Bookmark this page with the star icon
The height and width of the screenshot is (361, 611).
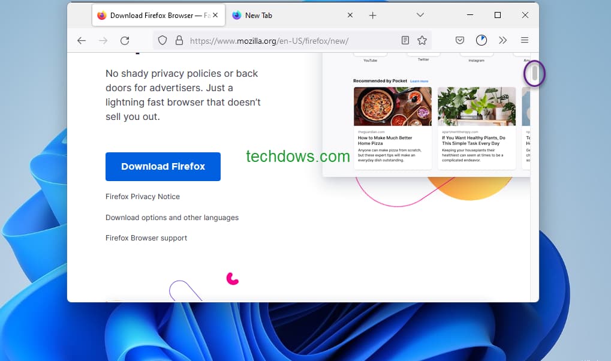click(422, 40)
